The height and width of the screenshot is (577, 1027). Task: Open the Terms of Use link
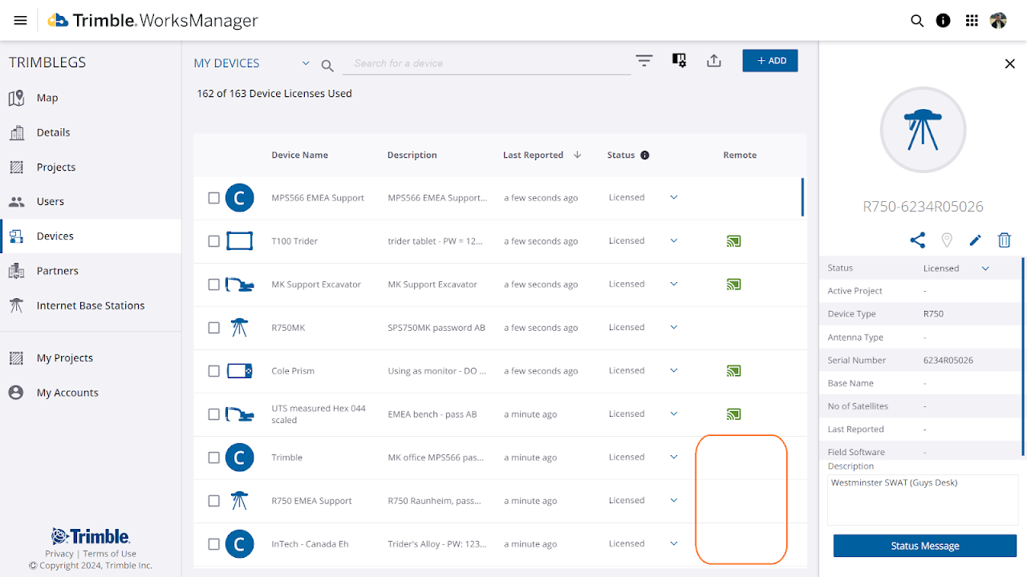[110, 554]
